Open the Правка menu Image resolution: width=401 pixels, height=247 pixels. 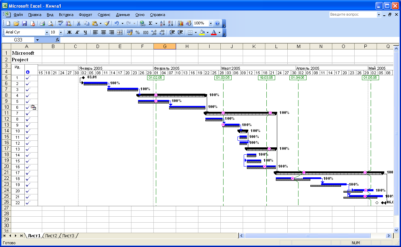coord(35,15)
